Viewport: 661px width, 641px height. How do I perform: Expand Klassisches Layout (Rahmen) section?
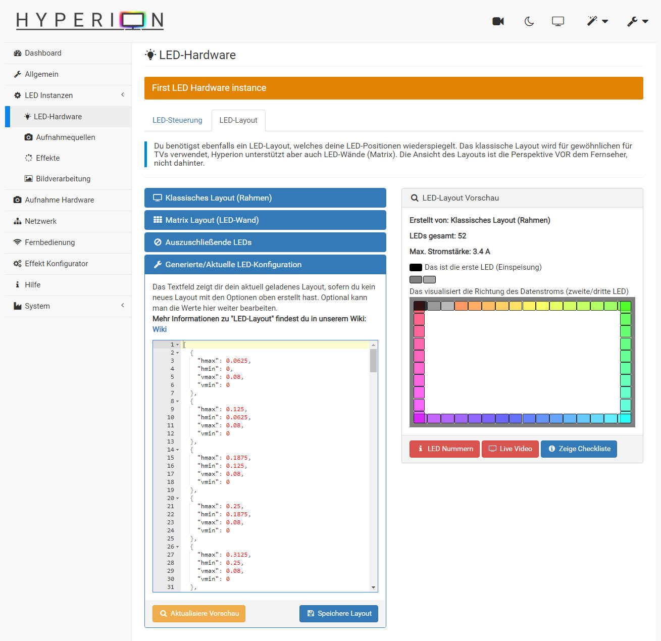265,198
